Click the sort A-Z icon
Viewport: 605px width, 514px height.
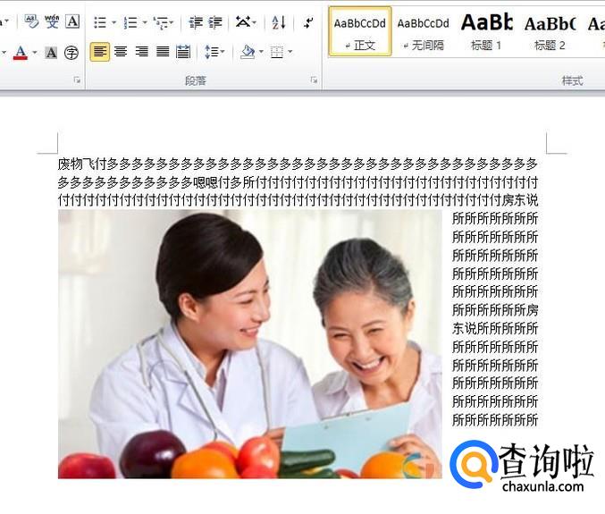(278, 22)
